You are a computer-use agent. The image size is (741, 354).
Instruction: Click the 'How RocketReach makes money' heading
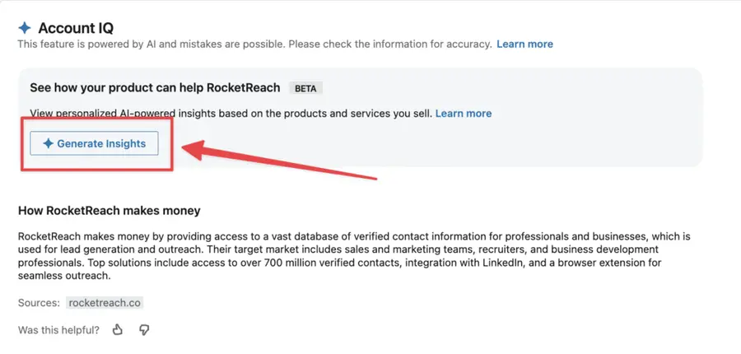pyautogui.click(x=110, y=210)
